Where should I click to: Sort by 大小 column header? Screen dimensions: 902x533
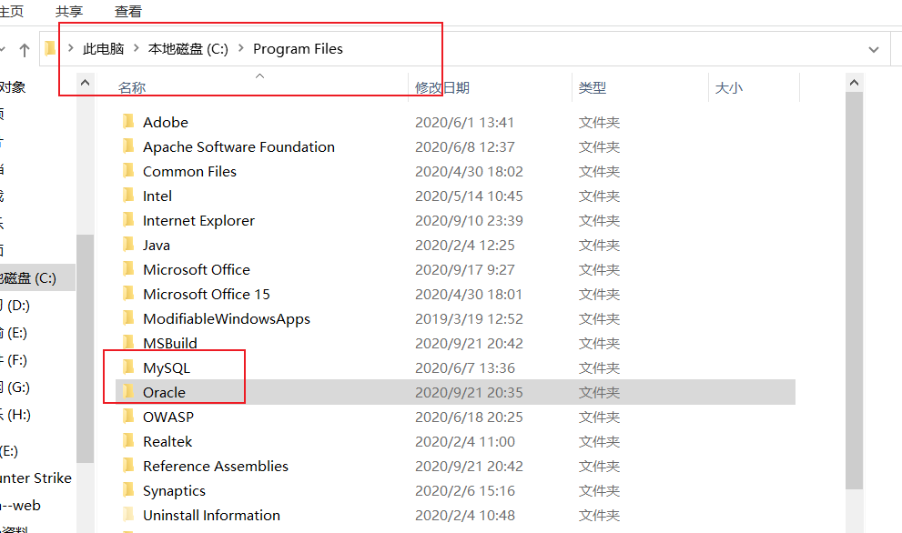pos(729,87)
